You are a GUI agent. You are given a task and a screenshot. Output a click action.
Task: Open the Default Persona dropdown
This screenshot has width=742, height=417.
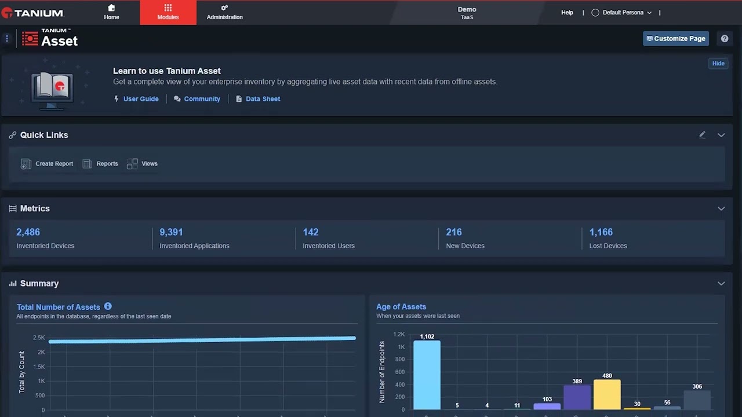click(626, 13)
